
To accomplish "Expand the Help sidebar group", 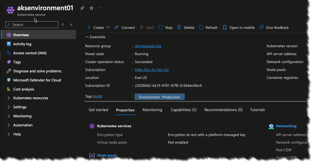I will pos(8,134).
